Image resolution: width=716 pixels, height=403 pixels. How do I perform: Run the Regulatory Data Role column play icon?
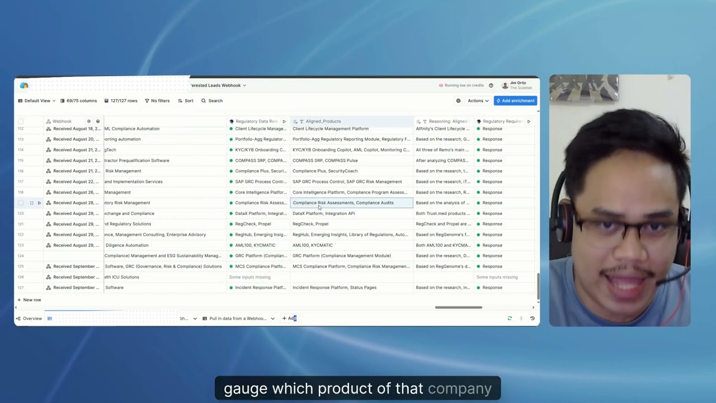click(x=284, y=121)
